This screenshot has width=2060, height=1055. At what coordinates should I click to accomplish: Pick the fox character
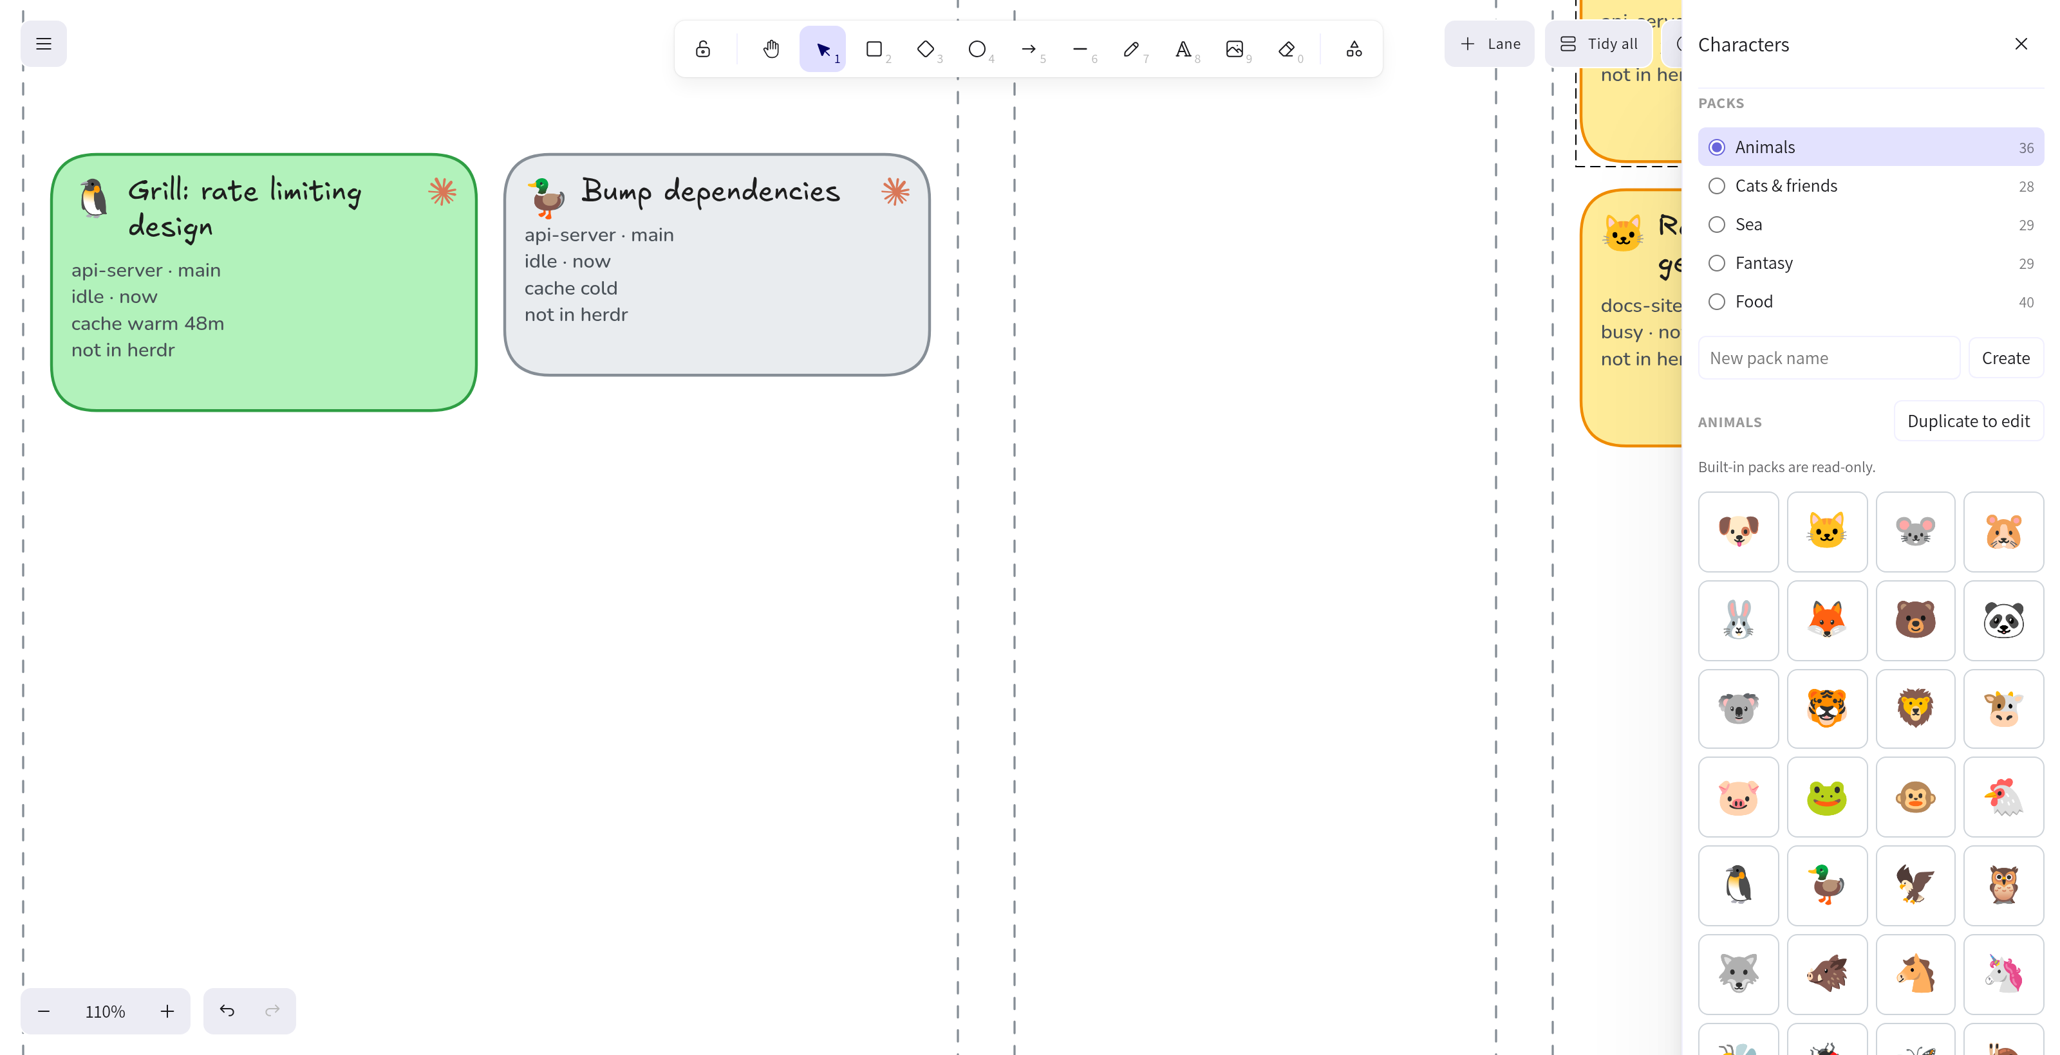(1828, 620)
